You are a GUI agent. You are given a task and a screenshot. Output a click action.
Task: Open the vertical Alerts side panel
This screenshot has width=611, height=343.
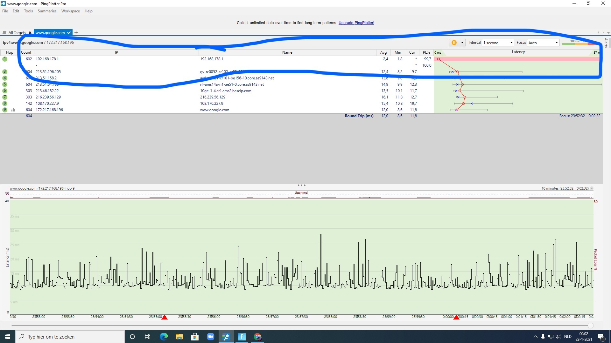[606, 43]
